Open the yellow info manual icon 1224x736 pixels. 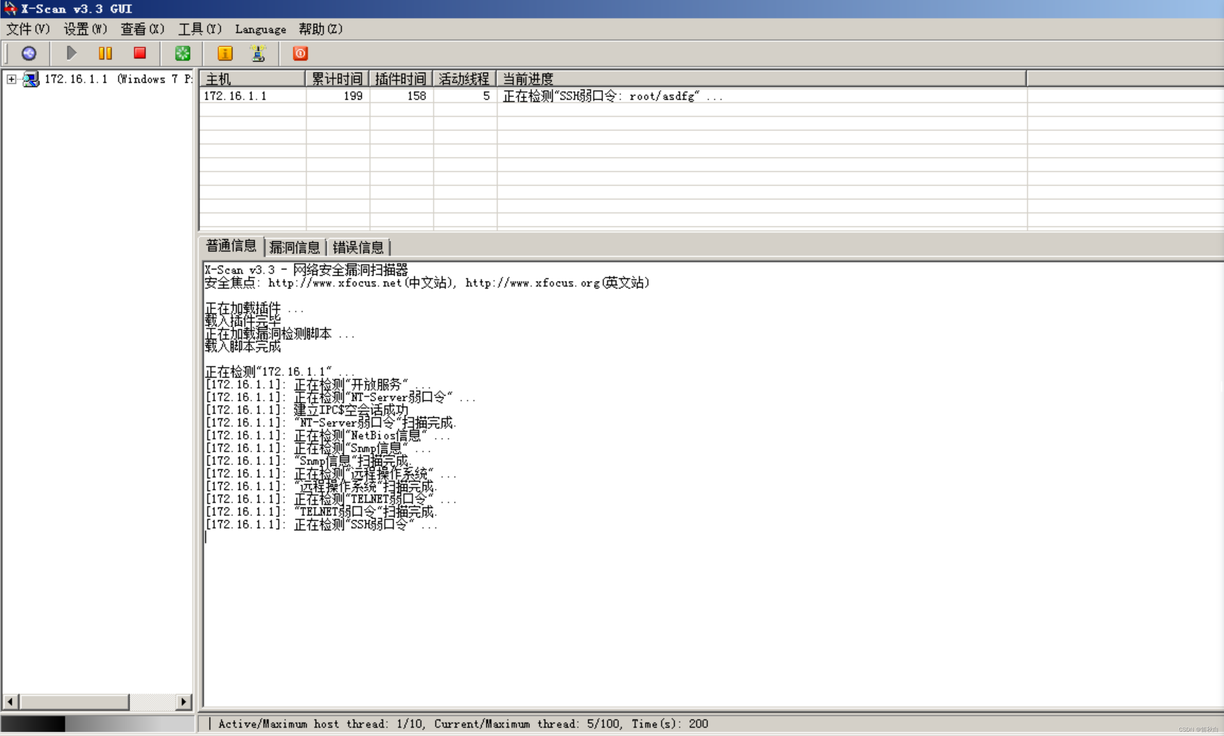click(x=225, y=53)
